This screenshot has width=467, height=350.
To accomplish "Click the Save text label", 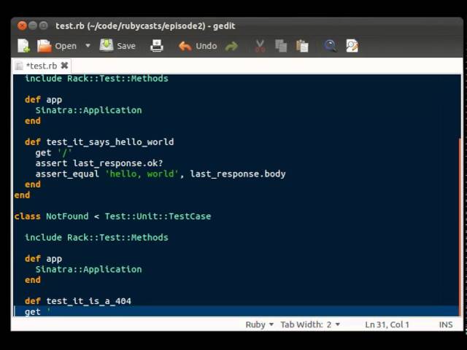I will (x=126, y=46).
